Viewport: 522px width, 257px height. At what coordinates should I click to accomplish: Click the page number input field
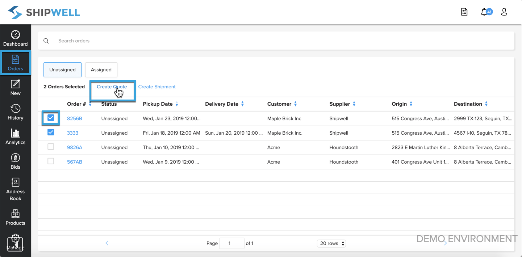click(232, 243)
